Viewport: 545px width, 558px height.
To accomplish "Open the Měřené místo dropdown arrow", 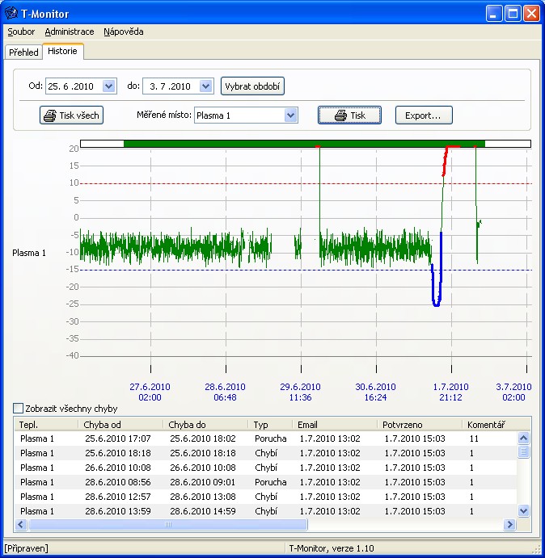I will point(291,115).
